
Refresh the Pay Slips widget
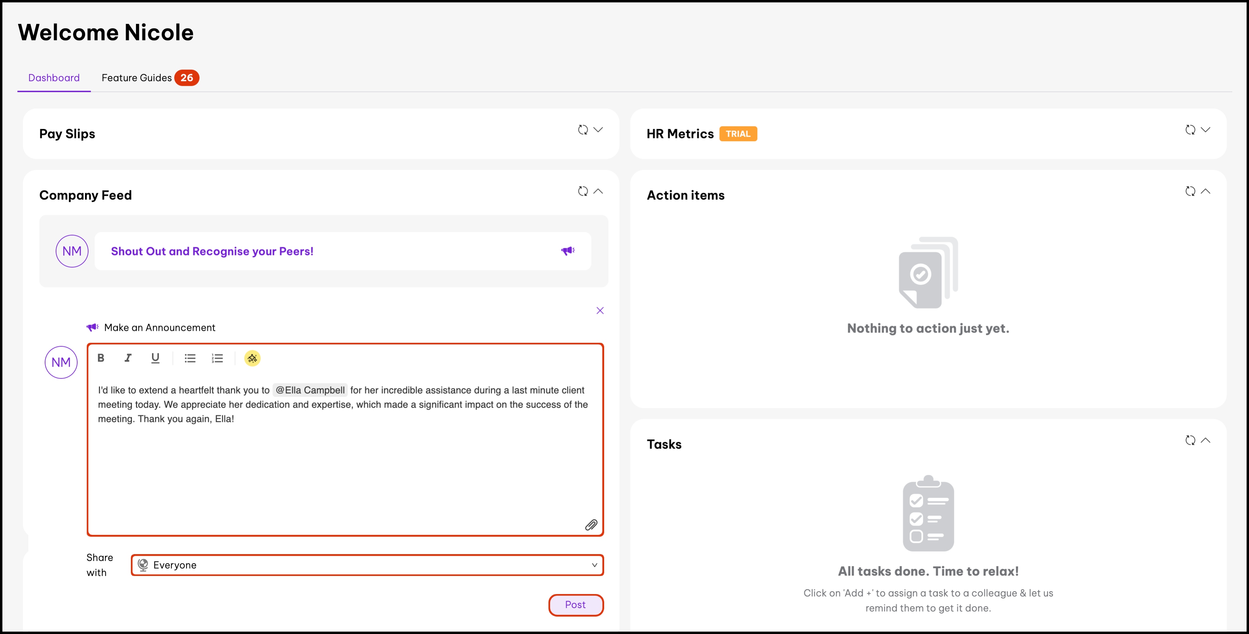583,130
